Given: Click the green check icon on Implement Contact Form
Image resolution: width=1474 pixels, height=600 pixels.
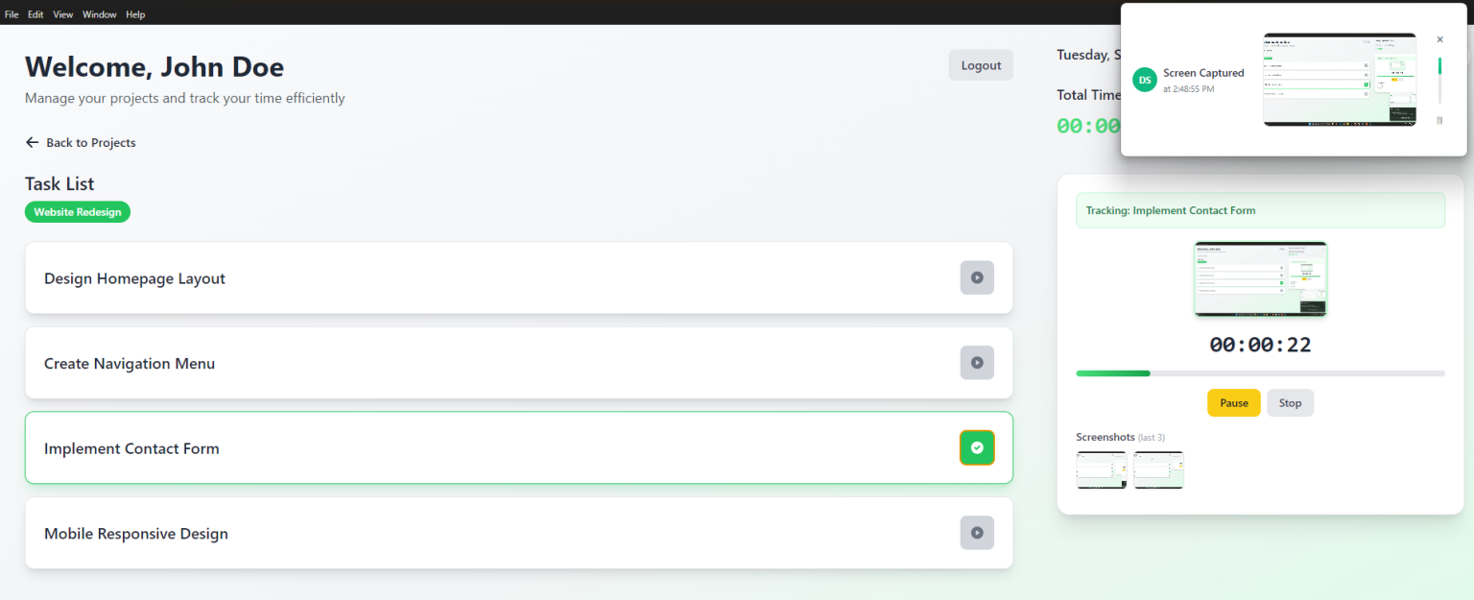Looking at the screenshot, I should (x=977, y=447).
